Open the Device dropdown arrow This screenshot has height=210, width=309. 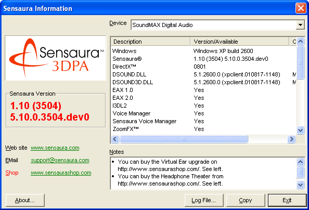click(x=300, y=25)
